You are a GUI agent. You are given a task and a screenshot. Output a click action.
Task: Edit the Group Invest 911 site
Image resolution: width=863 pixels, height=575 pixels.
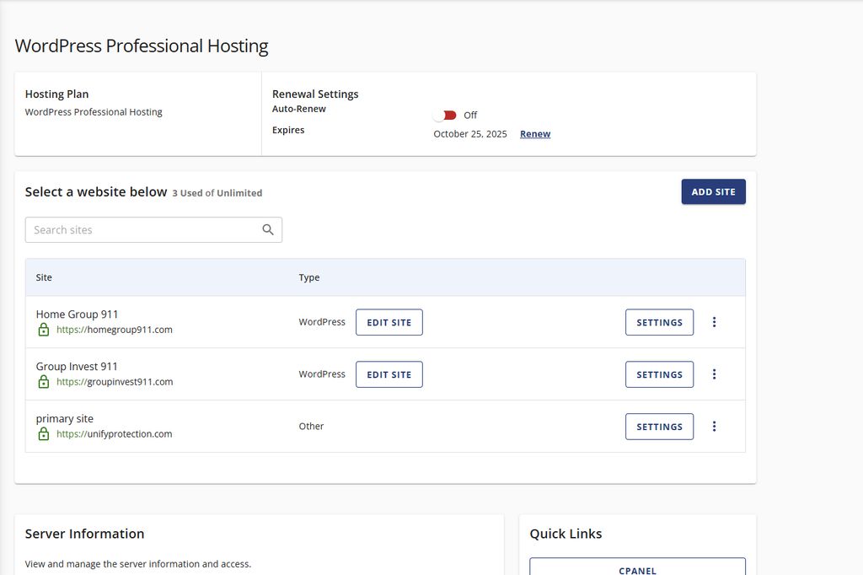[389, 374]
